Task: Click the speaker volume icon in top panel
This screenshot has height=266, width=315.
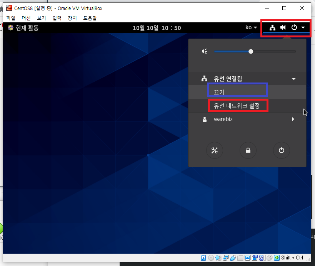Action: click(x=283, y=27)
